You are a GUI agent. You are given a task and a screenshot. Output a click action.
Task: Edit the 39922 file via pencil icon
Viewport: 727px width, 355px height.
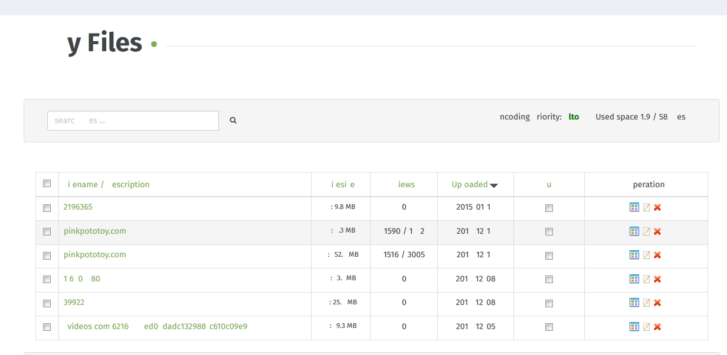[x=646, y=303]
